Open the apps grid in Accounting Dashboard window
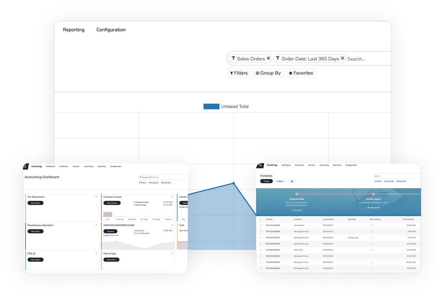The image size is (444, 298). coord(25,166)
